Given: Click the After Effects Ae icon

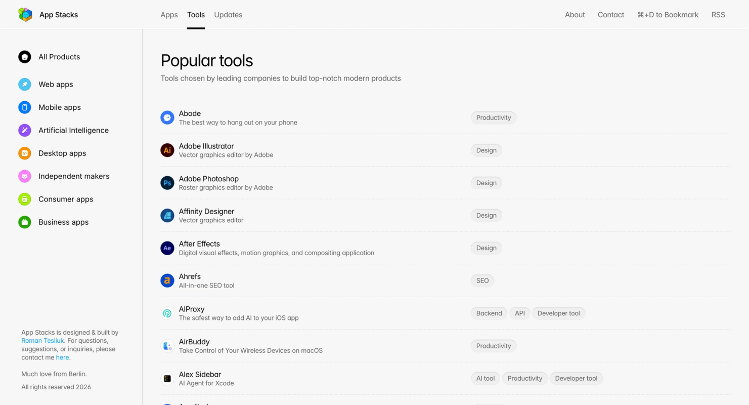Looking at the screenshot, I should tap(167, 248).
